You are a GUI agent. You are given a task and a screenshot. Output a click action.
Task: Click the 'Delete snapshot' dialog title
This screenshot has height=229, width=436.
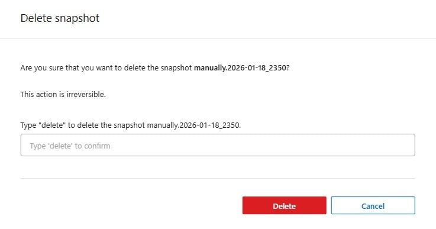click(60, 18)
